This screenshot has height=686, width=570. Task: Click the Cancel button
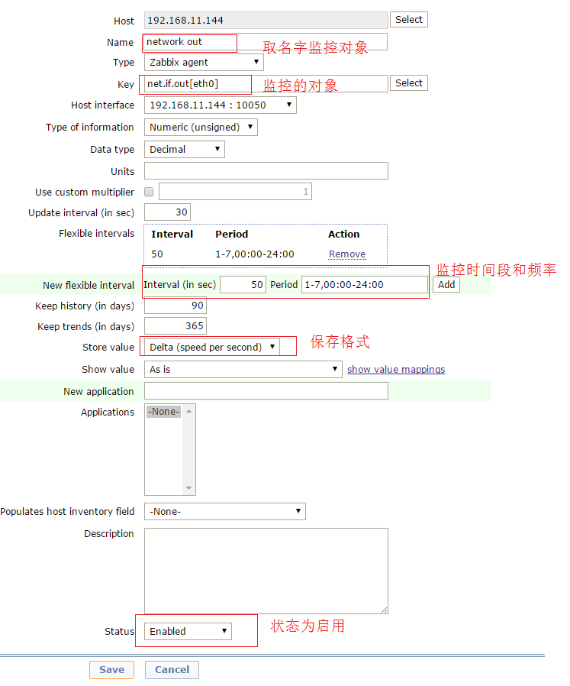pyautogui.click(x=172, y=670)
